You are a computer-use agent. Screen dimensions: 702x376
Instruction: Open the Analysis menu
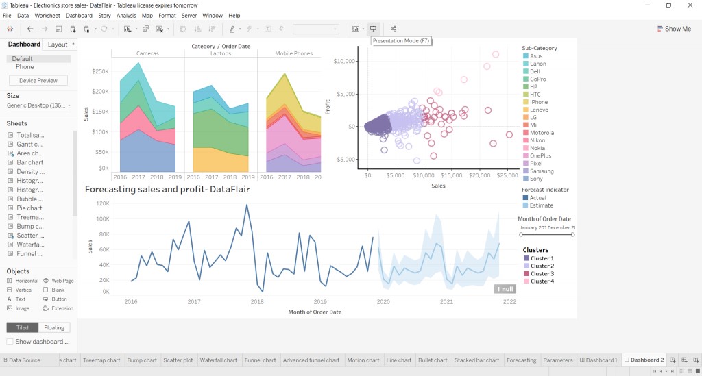click(x=126, y=15)
